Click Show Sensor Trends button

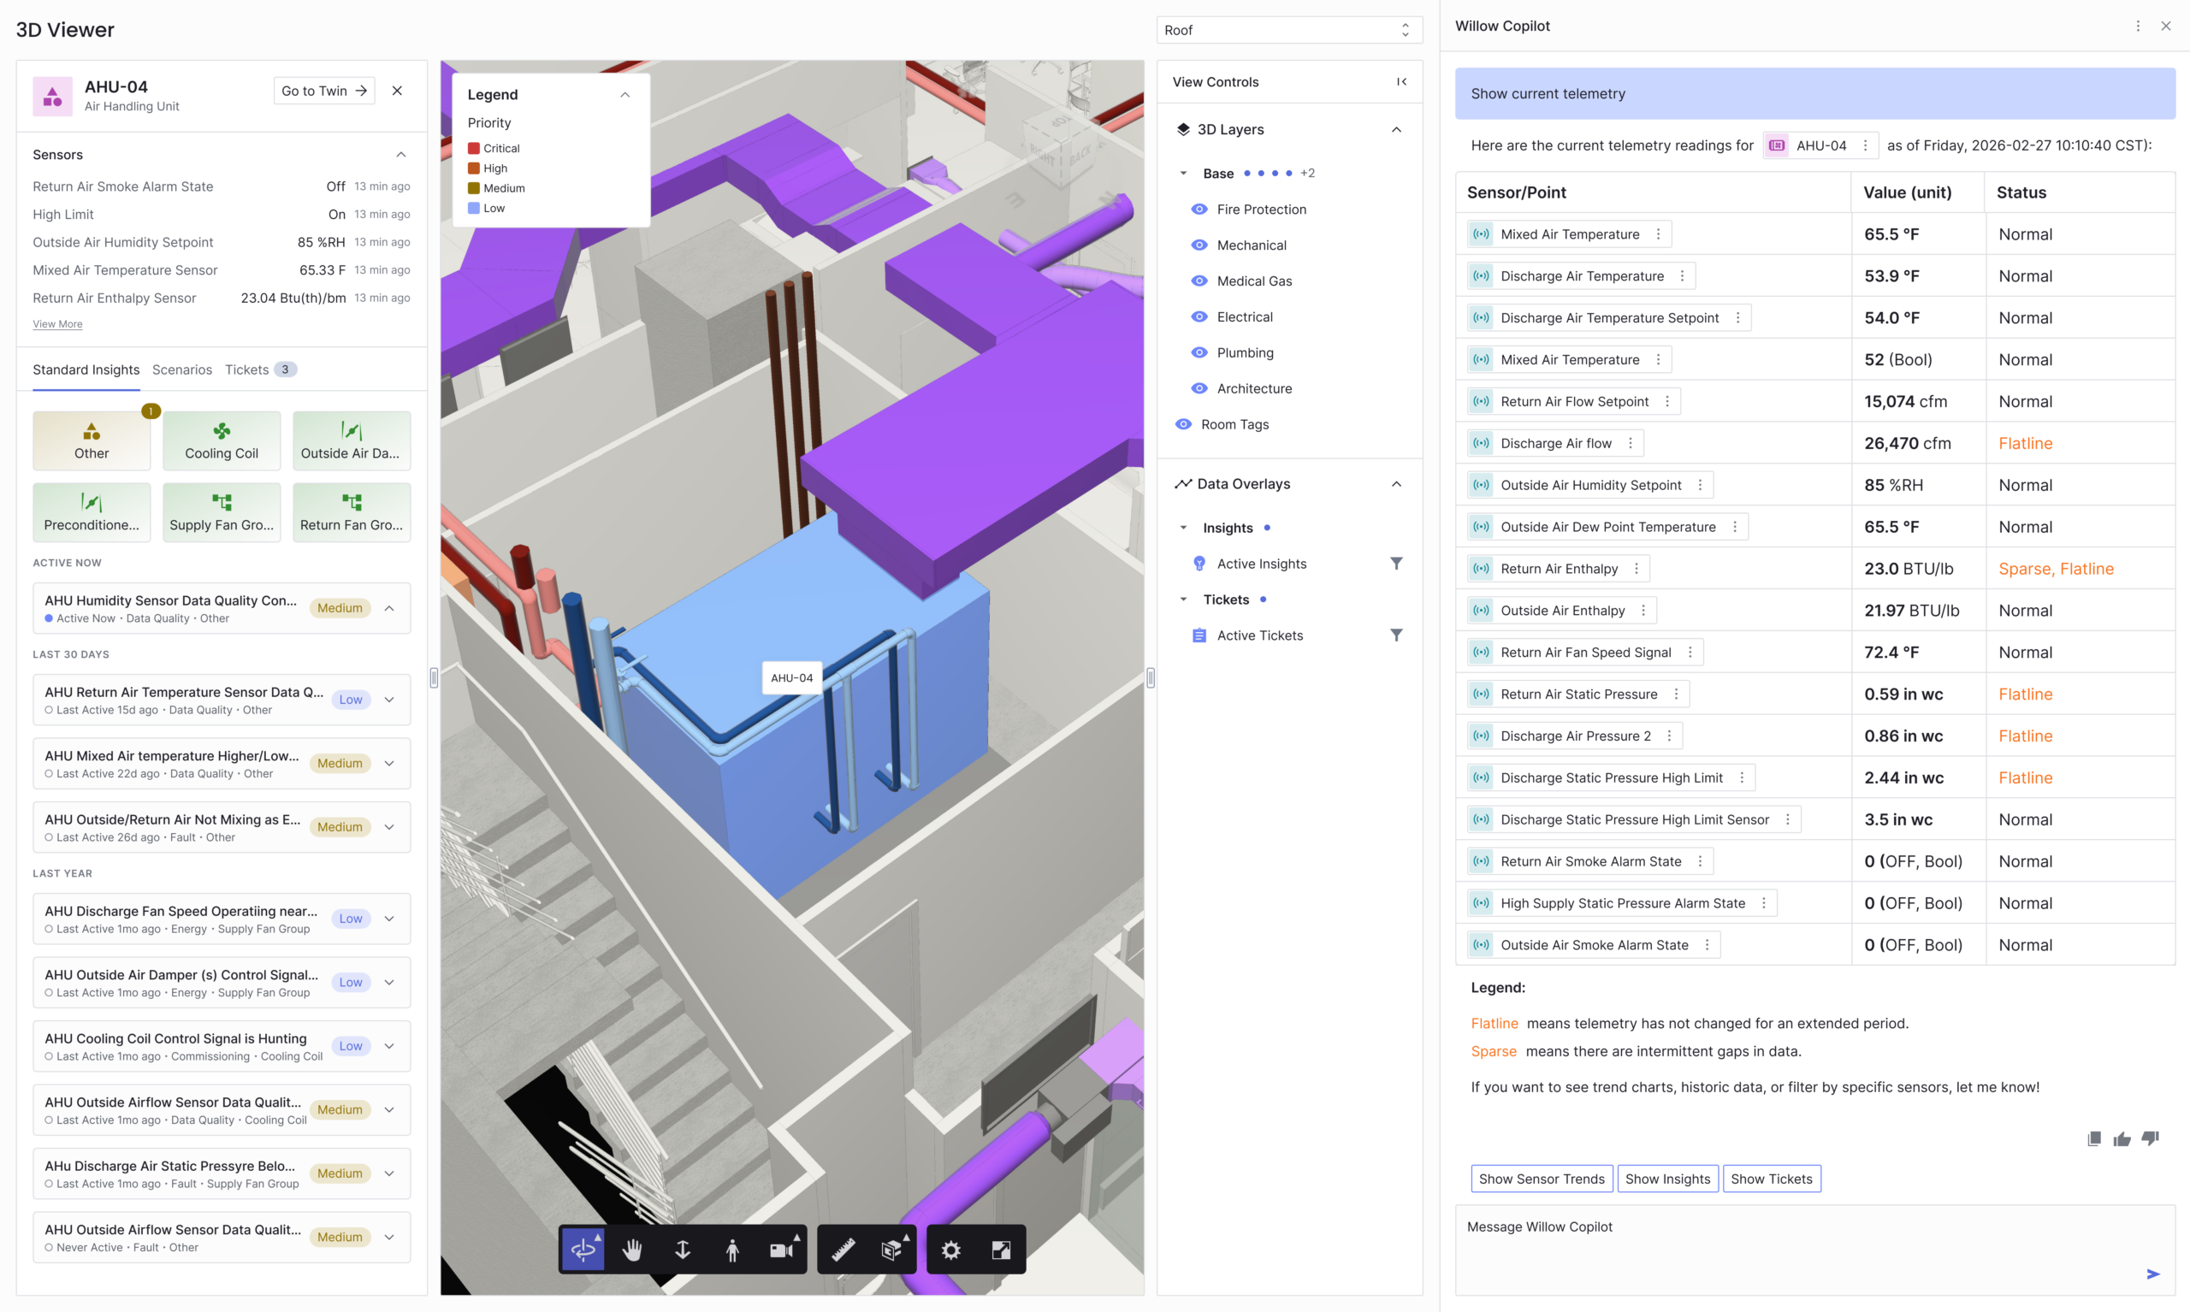click(1541, 1179)
